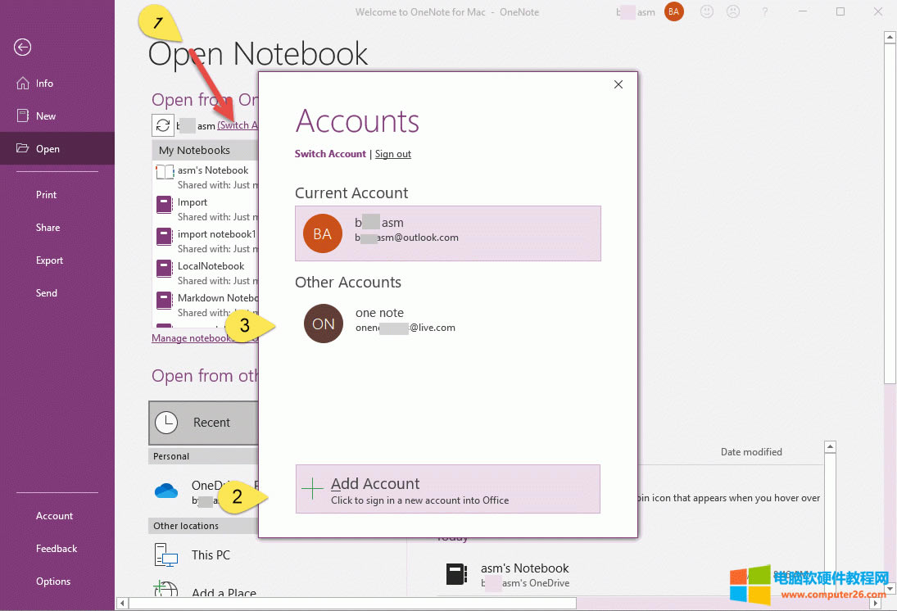This screenshot has width=897, height=611.
Task: Open Options from the sidebar
Action: pyautogui.click(x=52, y=581)
